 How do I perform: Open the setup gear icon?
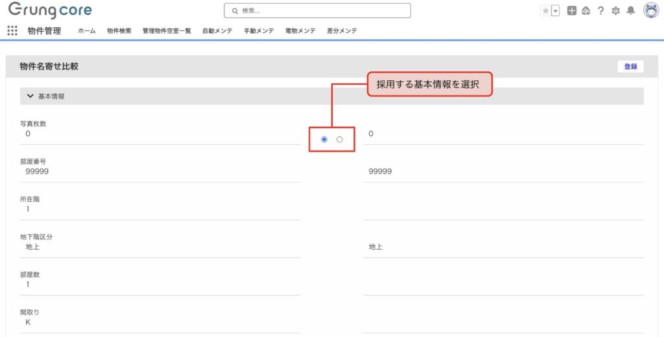pyautogui.click(x=615, y=11)
